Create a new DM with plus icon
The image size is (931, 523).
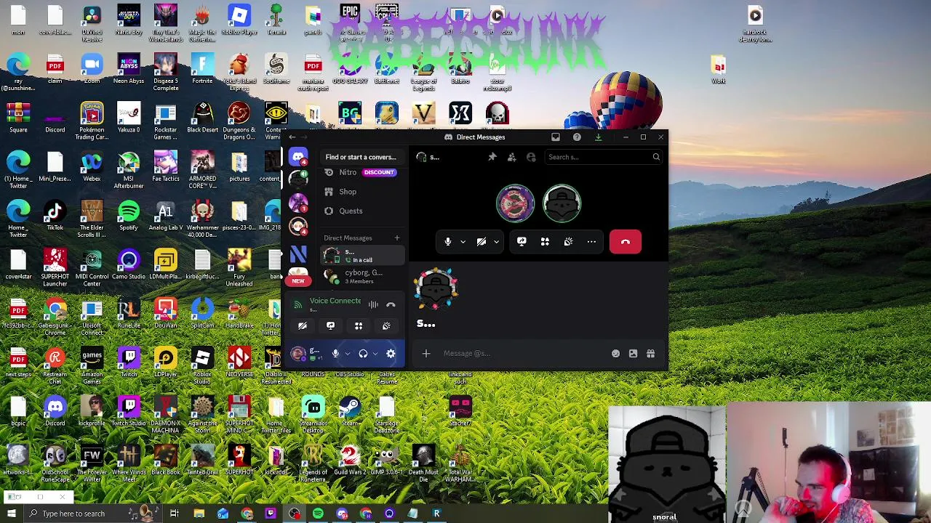tap(397, 238)
